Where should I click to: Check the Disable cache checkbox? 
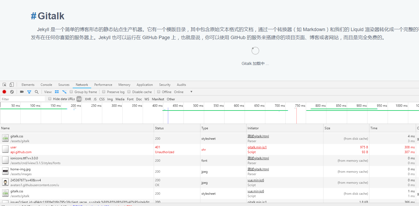pyautogui.click(x=129, y=92)
